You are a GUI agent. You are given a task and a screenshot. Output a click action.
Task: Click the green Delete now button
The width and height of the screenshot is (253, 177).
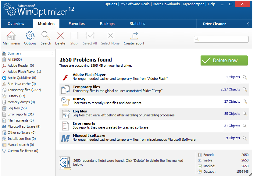click(224, 60)
